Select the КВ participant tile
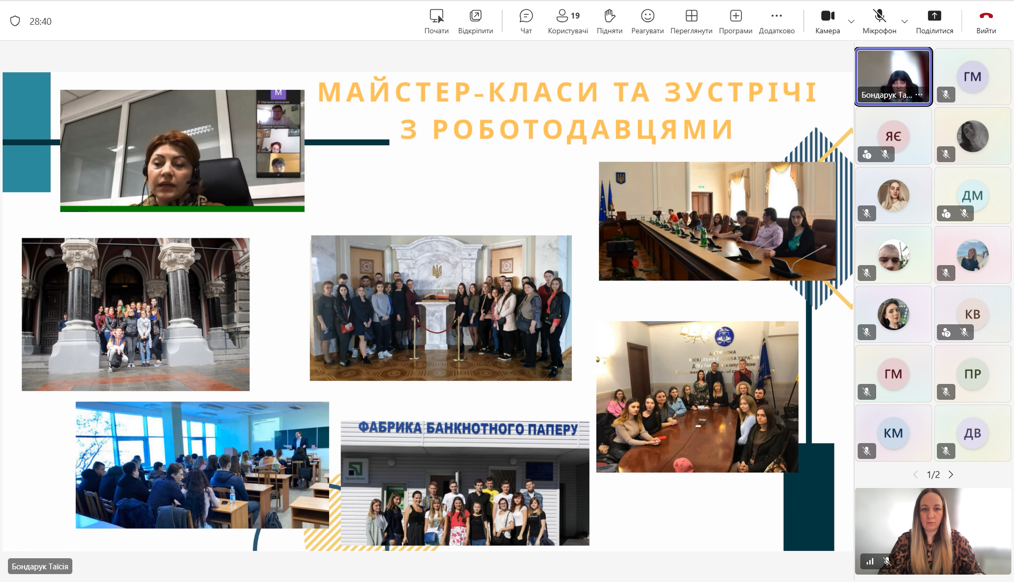This screenshot has width=1014, height=582. (x=972, y=314)
